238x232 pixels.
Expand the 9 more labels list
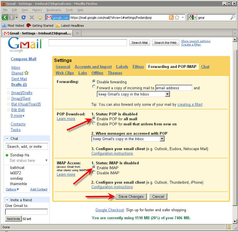tap(17, 116)
